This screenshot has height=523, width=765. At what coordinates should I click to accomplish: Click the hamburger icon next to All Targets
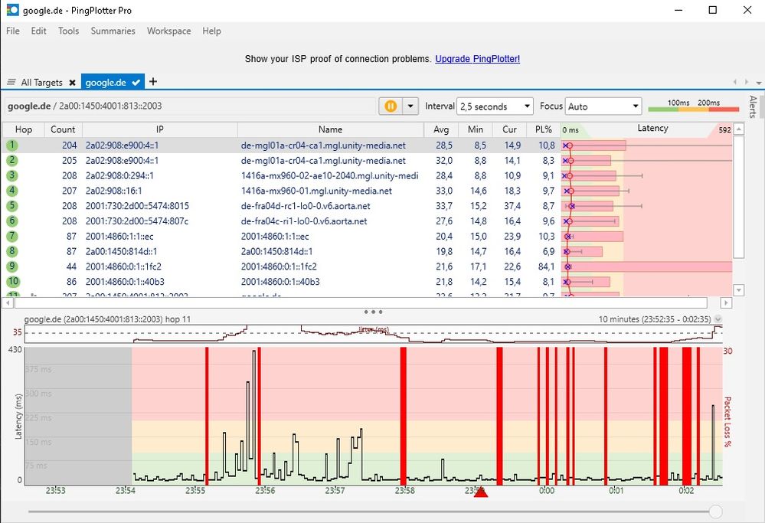click(11, 83)
